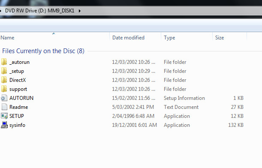Click the Readme text document icon

[4, 107]
